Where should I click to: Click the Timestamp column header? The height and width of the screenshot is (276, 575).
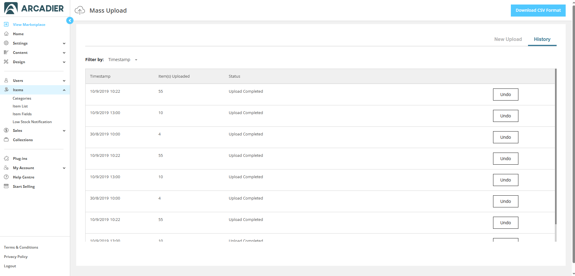coord(100,76)
